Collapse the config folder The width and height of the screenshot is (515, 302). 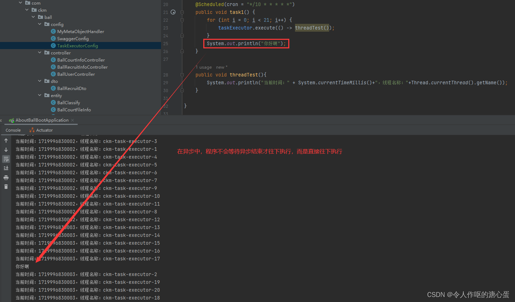pyautogui.click(x=40, y=24)
